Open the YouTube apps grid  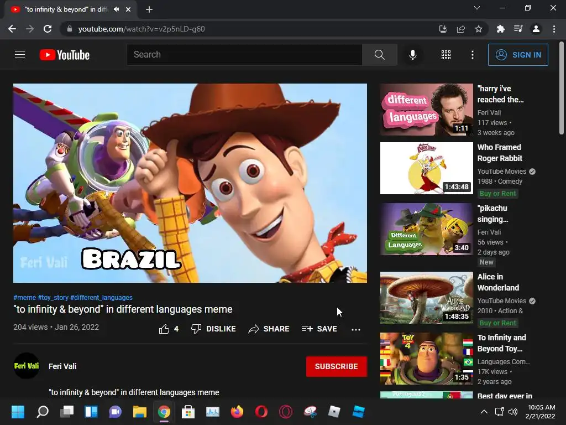click(x=446, y=55)
